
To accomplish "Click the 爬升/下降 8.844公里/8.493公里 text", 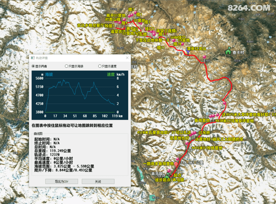I will [x=63, y=170].
